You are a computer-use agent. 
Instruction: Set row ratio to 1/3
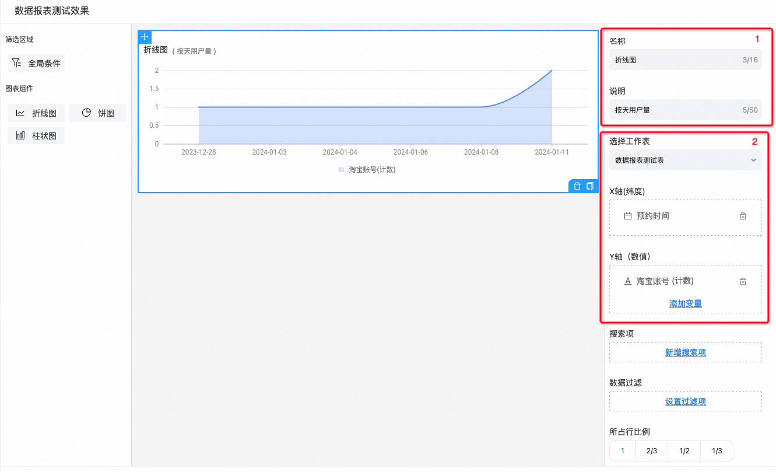pos(717,451)
